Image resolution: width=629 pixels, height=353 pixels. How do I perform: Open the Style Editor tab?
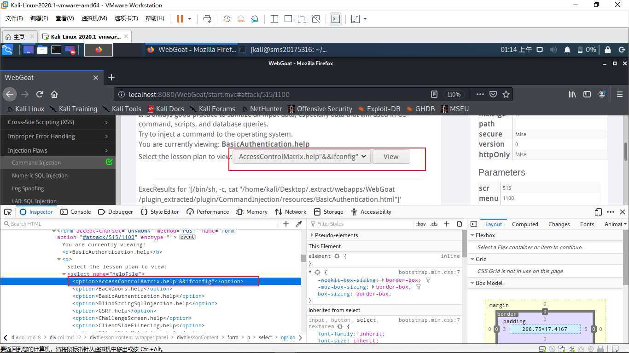(x=159, y=212)
